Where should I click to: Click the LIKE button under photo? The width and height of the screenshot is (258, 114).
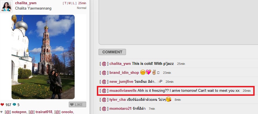click(x=77, y=105)
